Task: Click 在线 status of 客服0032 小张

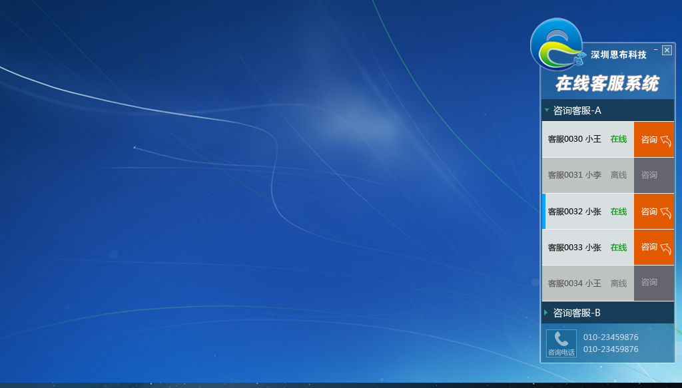Action: pyautogui.click(x=619, y=212)
